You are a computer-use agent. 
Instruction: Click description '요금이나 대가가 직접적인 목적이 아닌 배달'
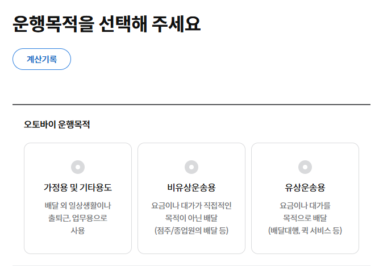(x=191, y=212)
